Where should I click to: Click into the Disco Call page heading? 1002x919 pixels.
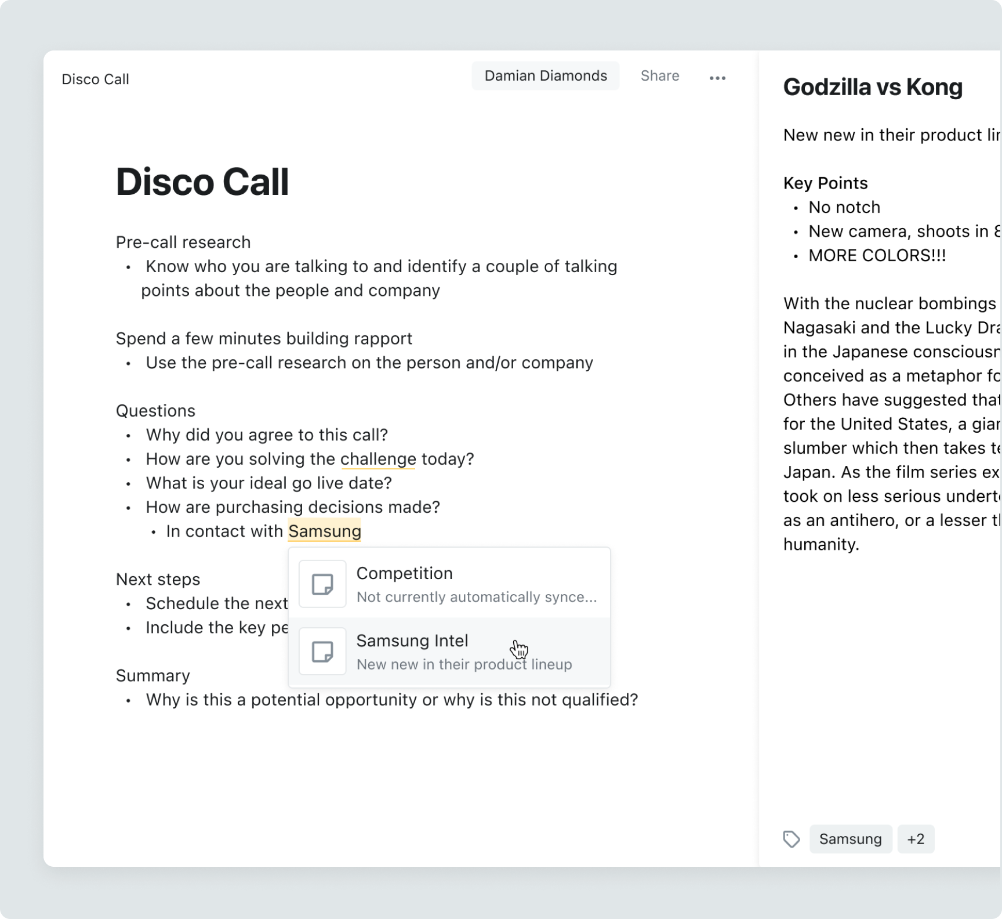pyautogui.click(x=202, y=182)
